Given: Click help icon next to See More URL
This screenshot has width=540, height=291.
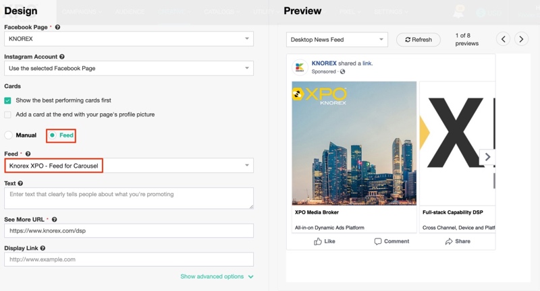Looking at the screenshot, I should pos(55,220).
